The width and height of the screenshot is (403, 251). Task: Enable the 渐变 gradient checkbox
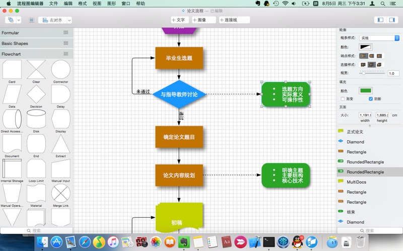[x=343, y=99]
